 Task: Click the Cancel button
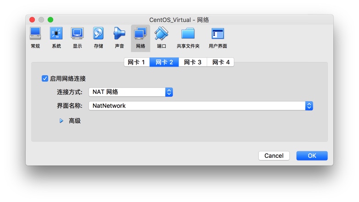(274, 156)
